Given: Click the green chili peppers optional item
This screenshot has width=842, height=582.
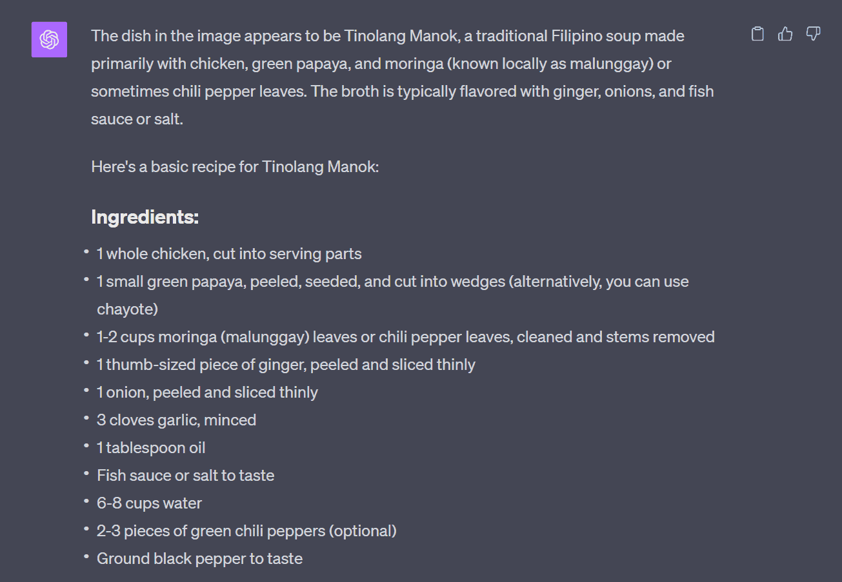Looking at the screenshot, I should [x=246, y=531].
